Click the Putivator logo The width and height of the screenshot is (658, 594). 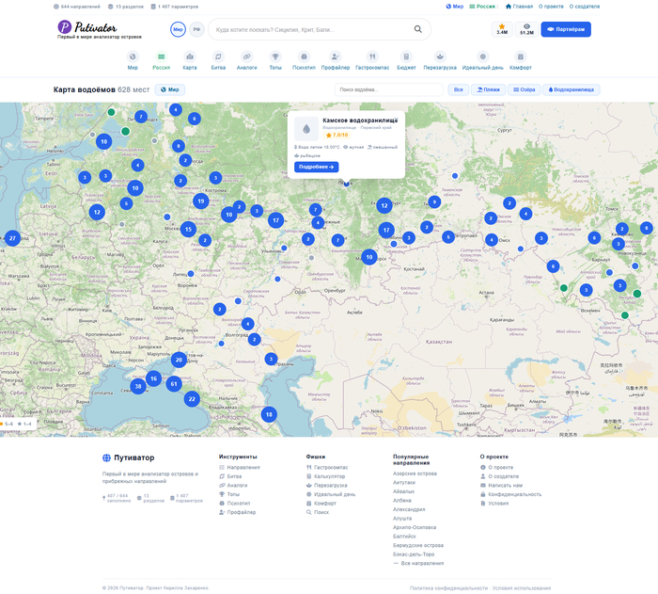[87, 27]
